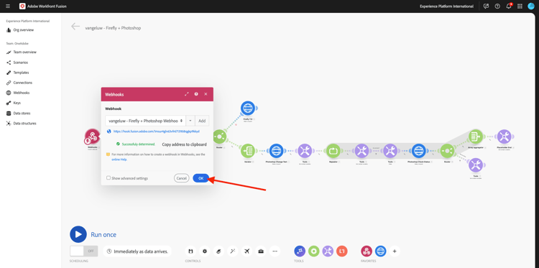Open the hamburger menu icon
Image resolution: width=539 pixels, height=268 pixels.
point(8,6)
